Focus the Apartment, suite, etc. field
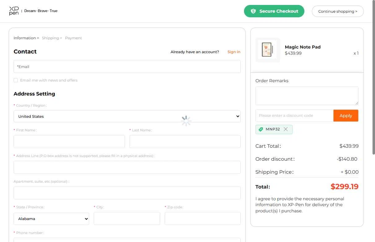375x242 pixels. point(127,193)
